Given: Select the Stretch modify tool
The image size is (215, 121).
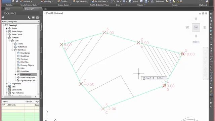Looking at the screenshot, I should pyautogui.click(x=134, y=1).
